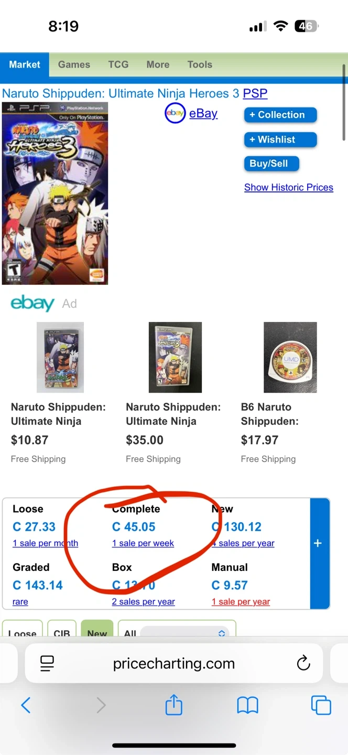Screen dimensions: 348x755
Task: Click the eBay circle logo icon
Action: 175,113
